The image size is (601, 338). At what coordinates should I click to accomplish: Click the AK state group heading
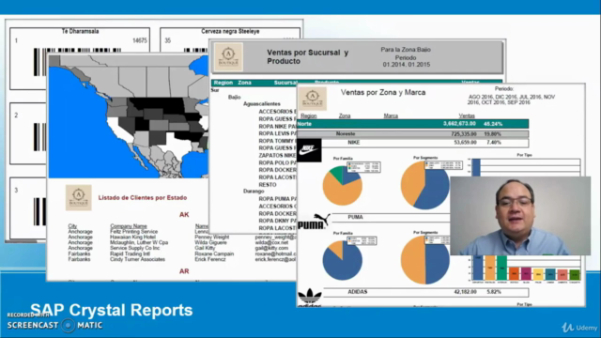pos(184,215)
